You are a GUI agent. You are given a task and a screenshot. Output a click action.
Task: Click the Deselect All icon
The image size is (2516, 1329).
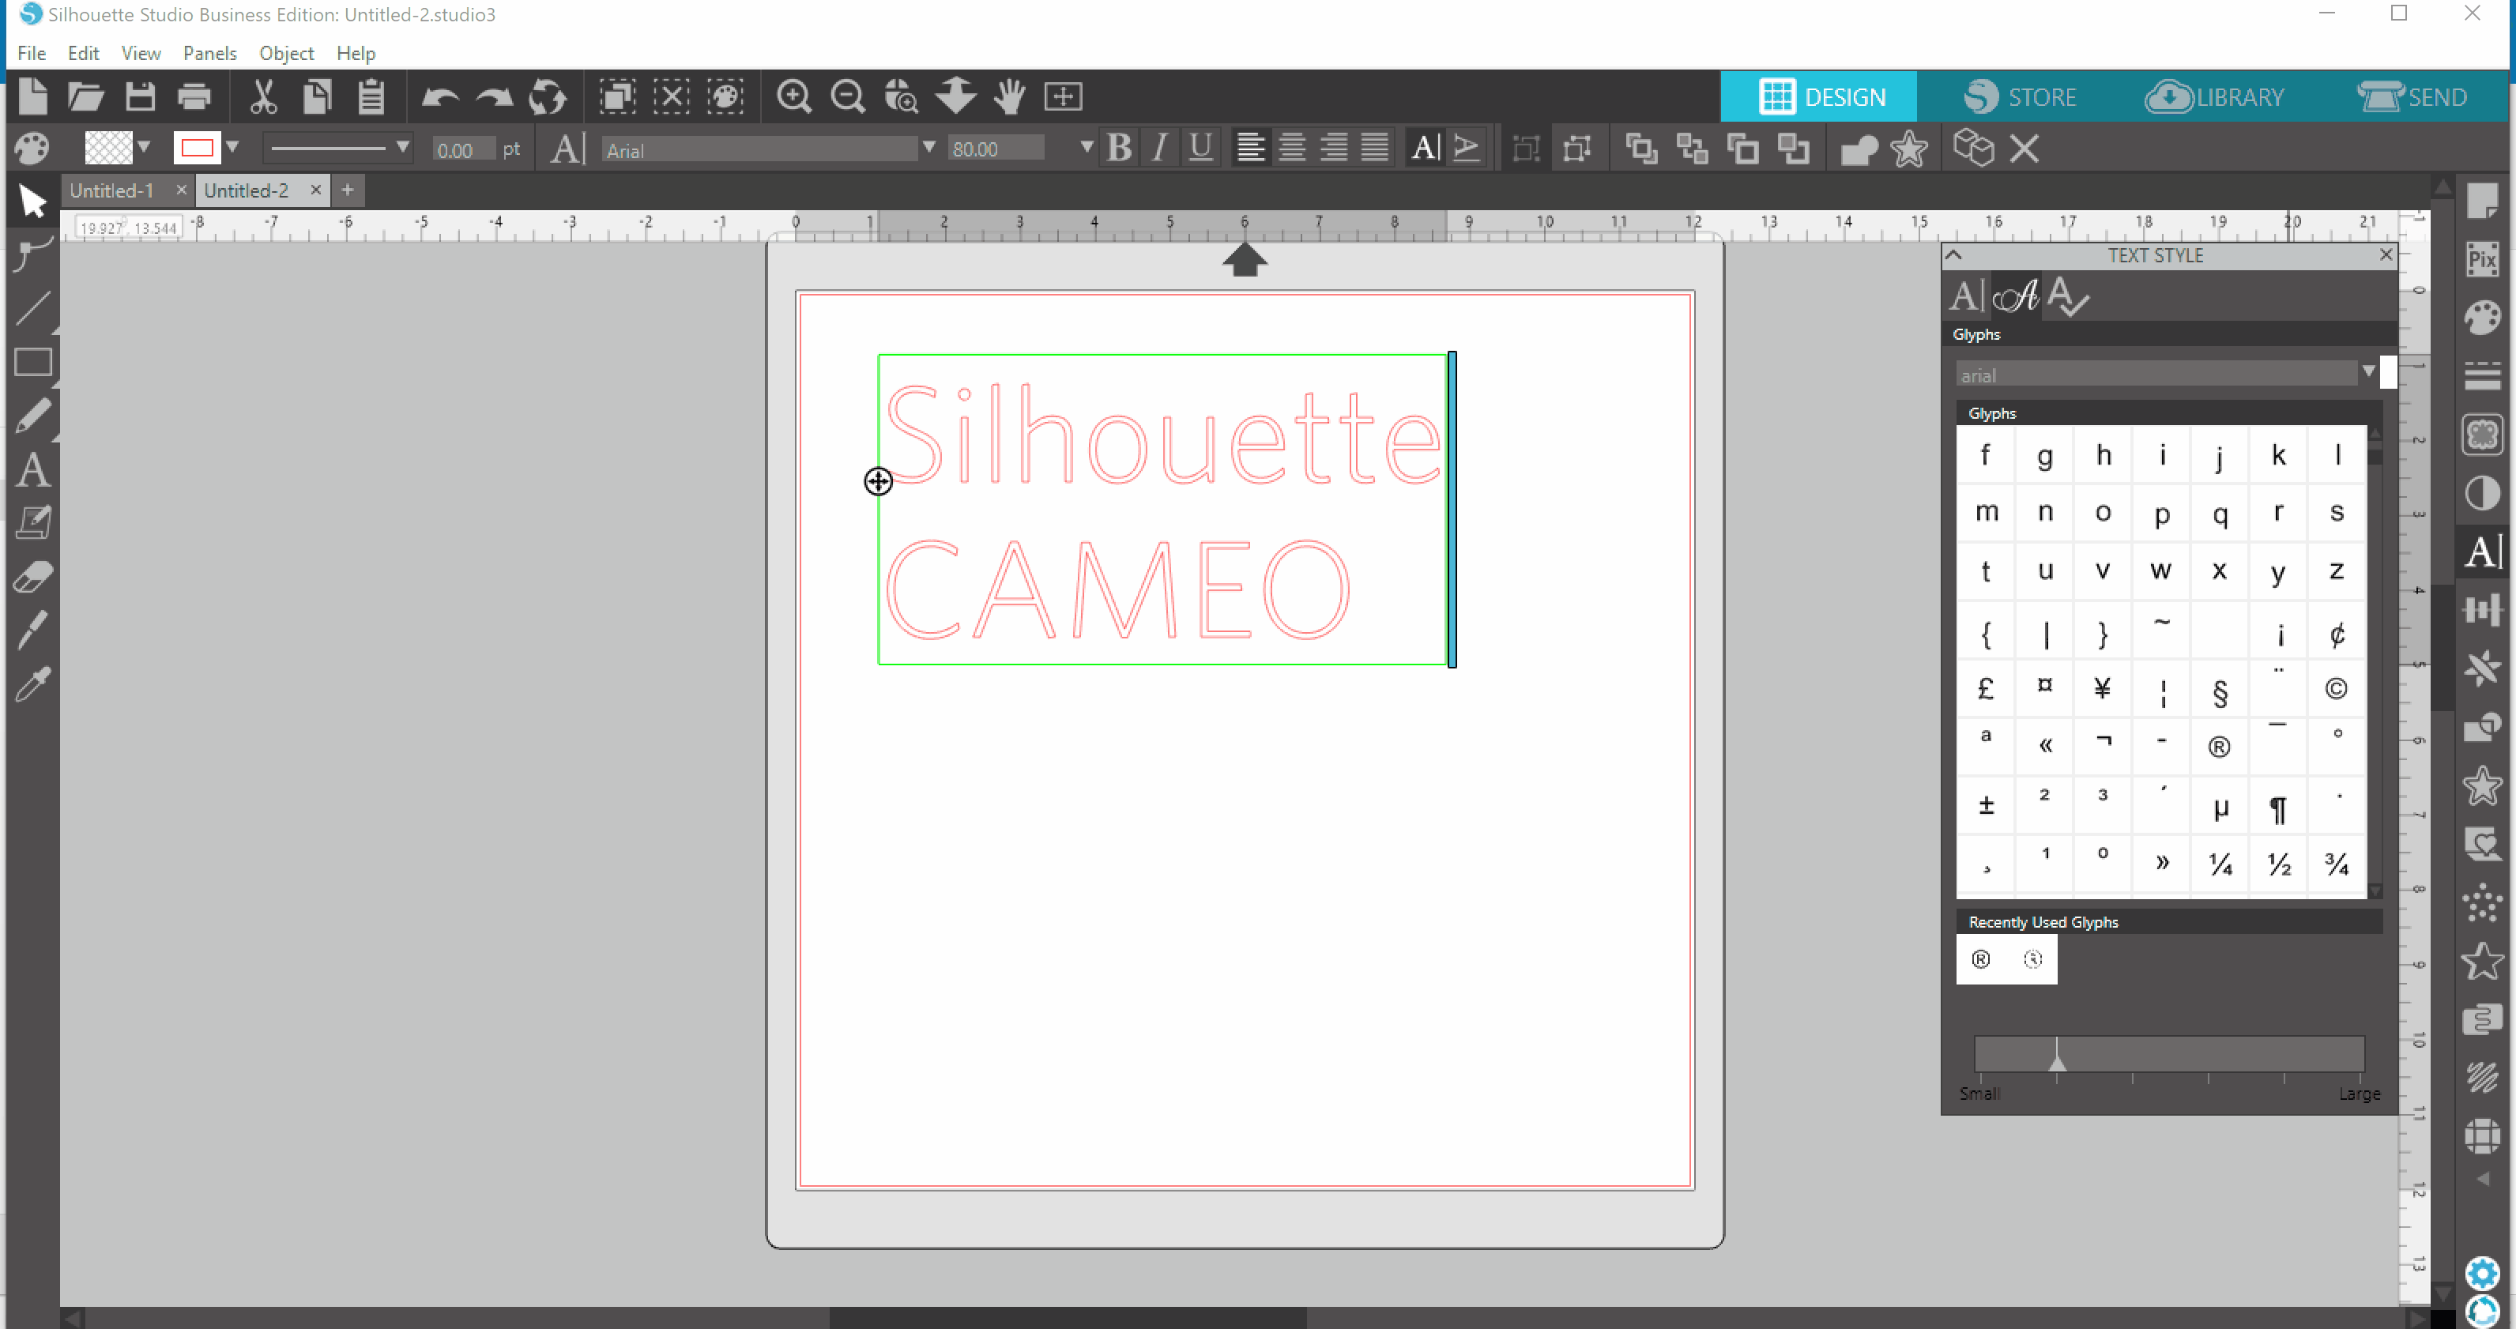pos(671,96)
